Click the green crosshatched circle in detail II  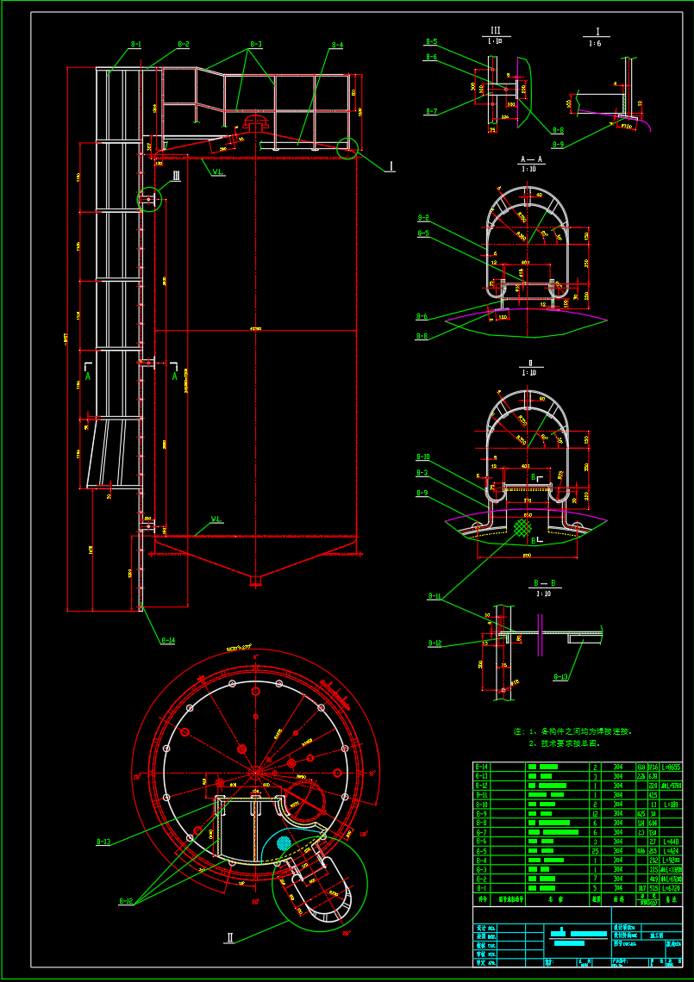522,527
